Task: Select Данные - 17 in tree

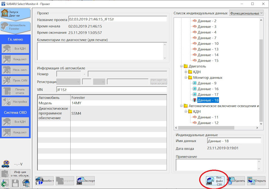Action: [x=208, y=95]
